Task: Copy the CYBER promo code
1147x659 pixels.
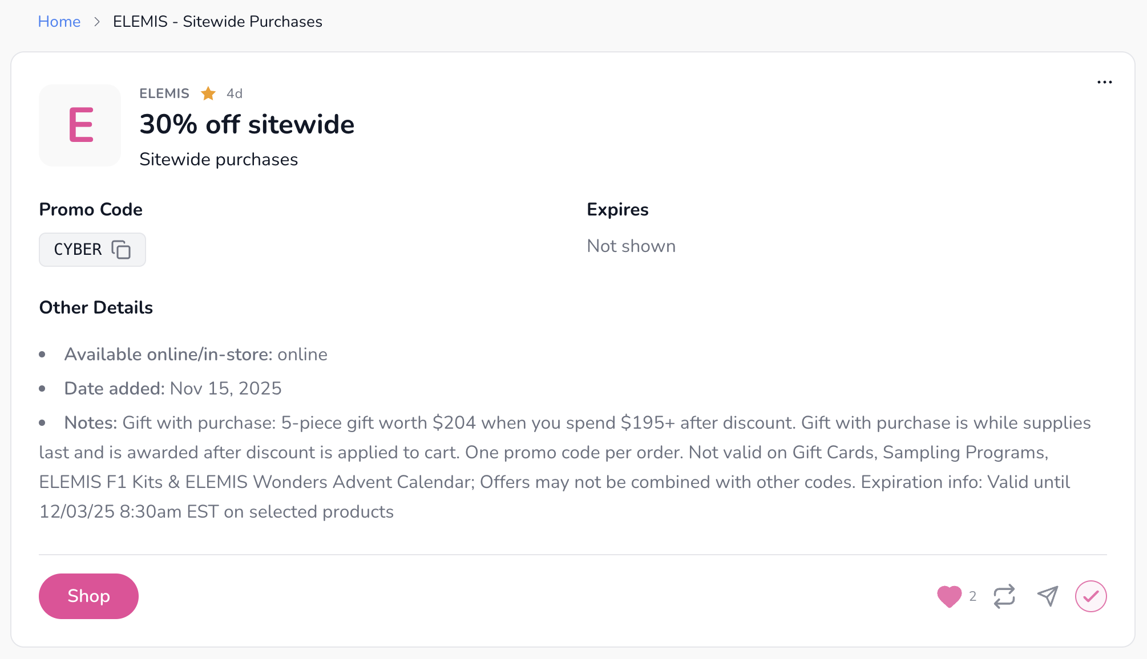Action: 121,250
